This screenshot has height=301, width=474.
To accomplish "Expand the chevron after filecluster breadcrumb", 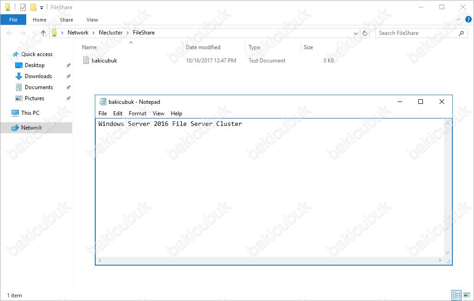I will click(128, 33).
